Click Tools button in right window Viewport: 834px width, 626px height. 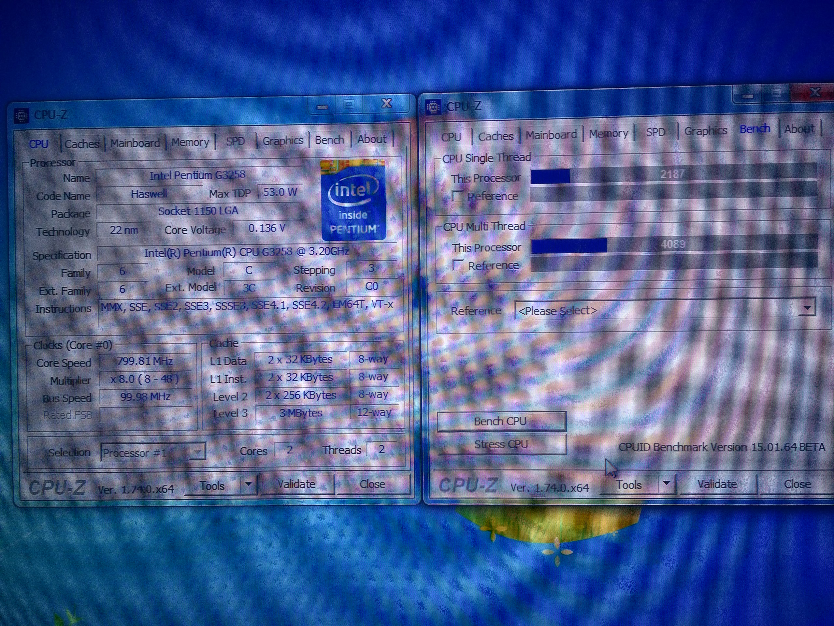[629, 484]
